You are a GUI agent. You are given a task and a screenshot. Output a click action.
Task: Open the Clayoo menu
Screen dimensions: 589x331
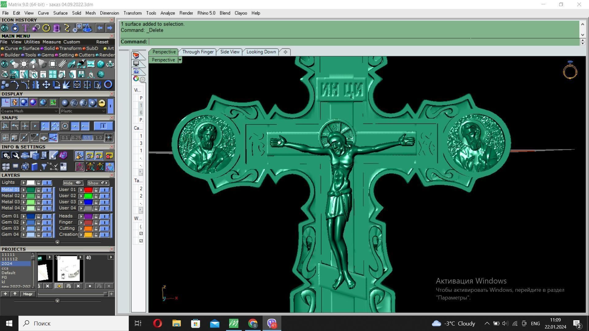241,13
